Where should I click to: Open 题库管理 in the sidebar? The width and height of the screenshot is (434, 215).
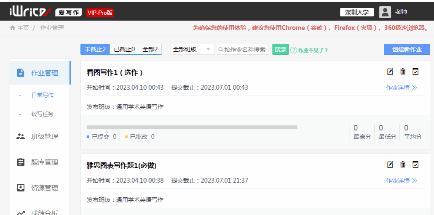pyautogui.click(x=44, y=162)
